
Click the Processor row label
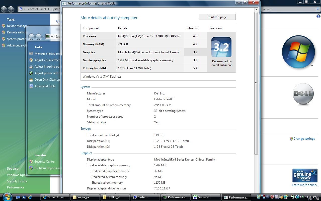tap(90, 36)
